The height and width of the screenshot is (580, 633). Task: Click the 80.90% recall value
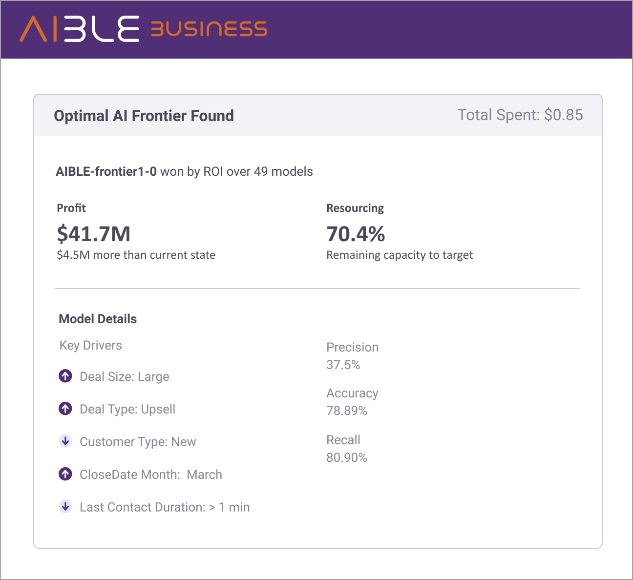[x=347, y=457]
